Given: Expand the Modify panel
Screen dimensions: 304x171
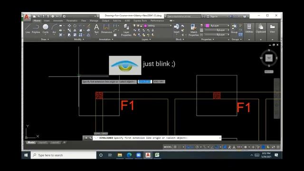Looking at the screenshot, I should pos(79,39).
